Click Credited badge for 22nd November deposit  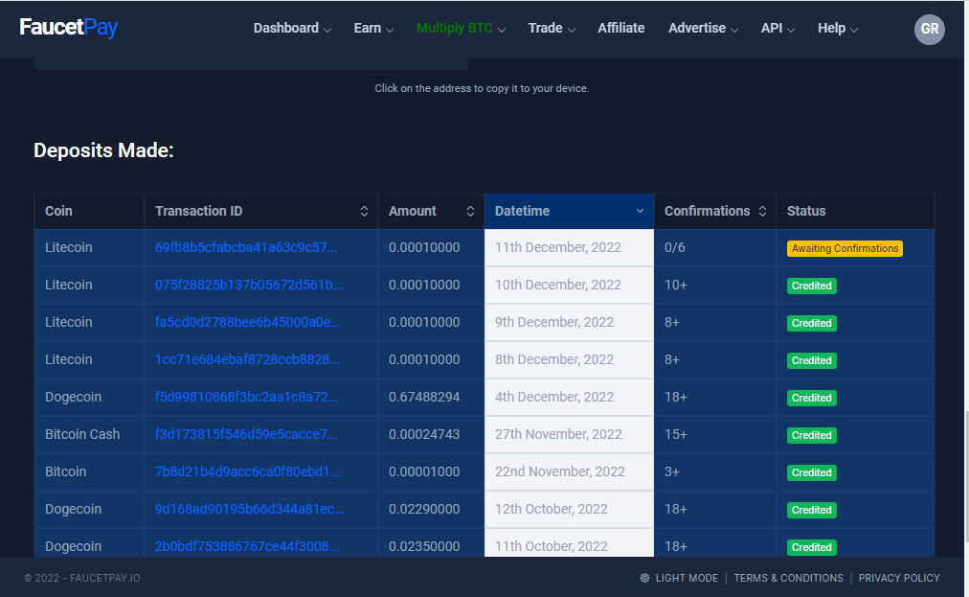(x=811, y=472)
